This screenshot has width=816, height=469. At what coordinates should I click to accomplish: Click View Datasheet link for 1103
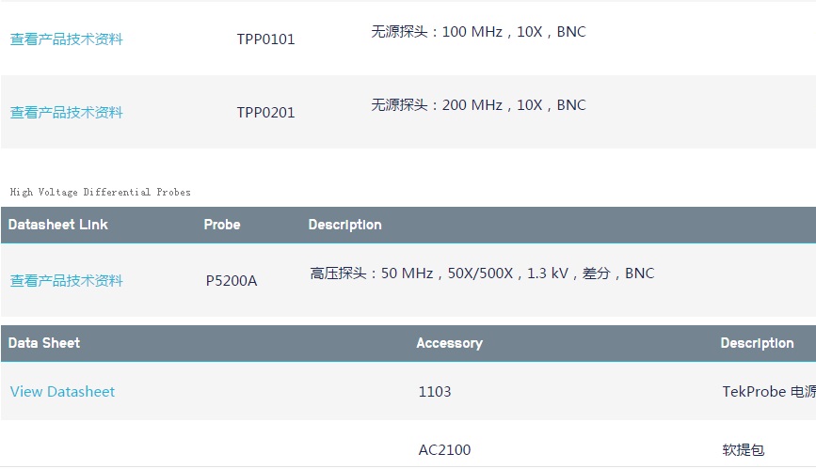pos(63,392)
